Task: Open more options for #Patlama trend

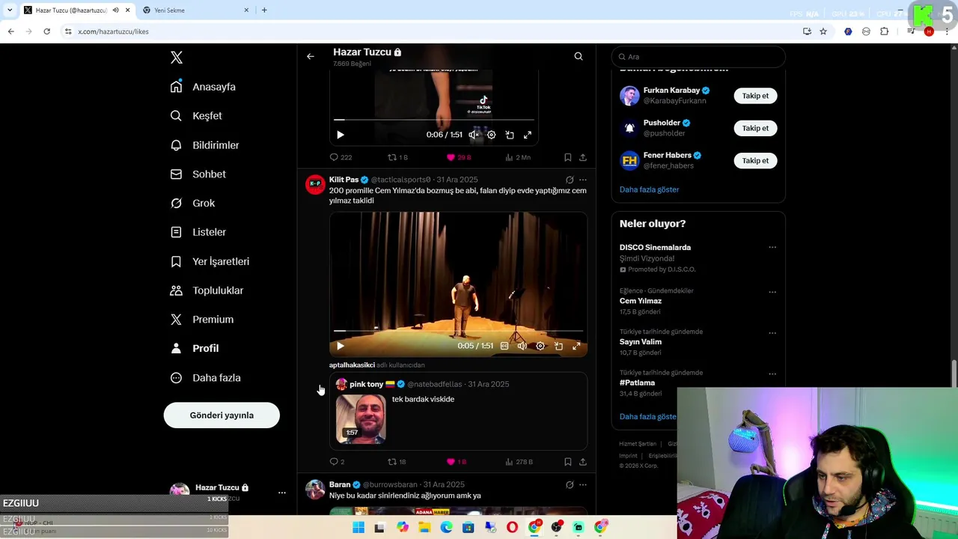Action: tap(772, 374)
